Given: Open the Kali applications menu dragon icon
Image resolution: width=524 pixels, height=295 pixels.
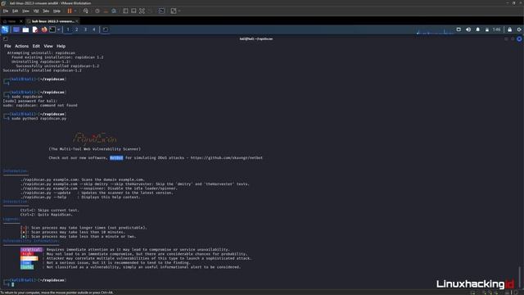Looking at the screenshot, I should [x=5, y=29].
